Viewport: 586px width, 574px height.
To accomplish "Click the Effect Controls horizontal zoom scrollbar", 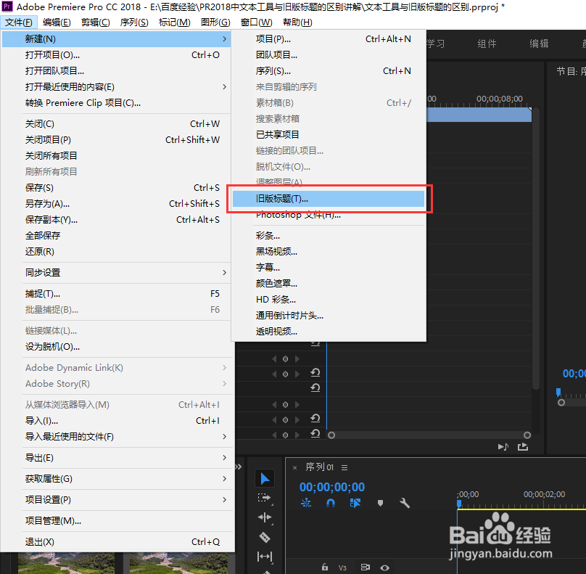I will coord(429,435).
